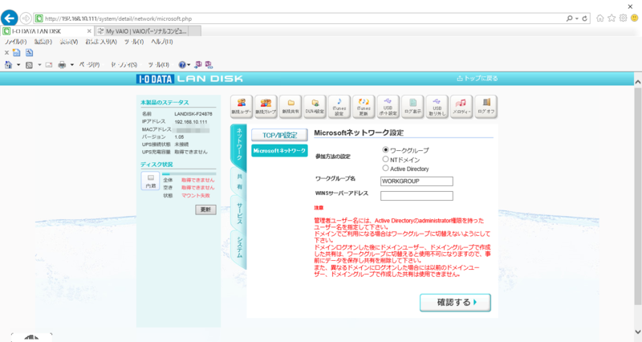Click the 新規共有 new share folder icon
The width and height of the screenshot is (642, 342).
(291, 107)
